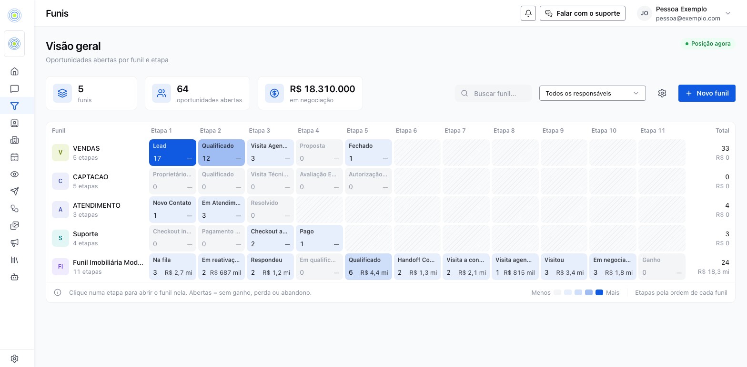
Task: Click the info icon beside the hint text
Action: [58, 292]
